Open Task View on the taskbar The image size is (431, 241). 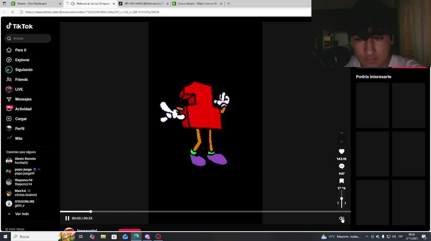[x=81, y=237]
